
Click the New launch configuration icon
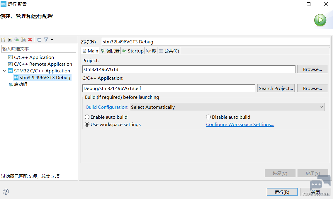click(x=4, y=40)
